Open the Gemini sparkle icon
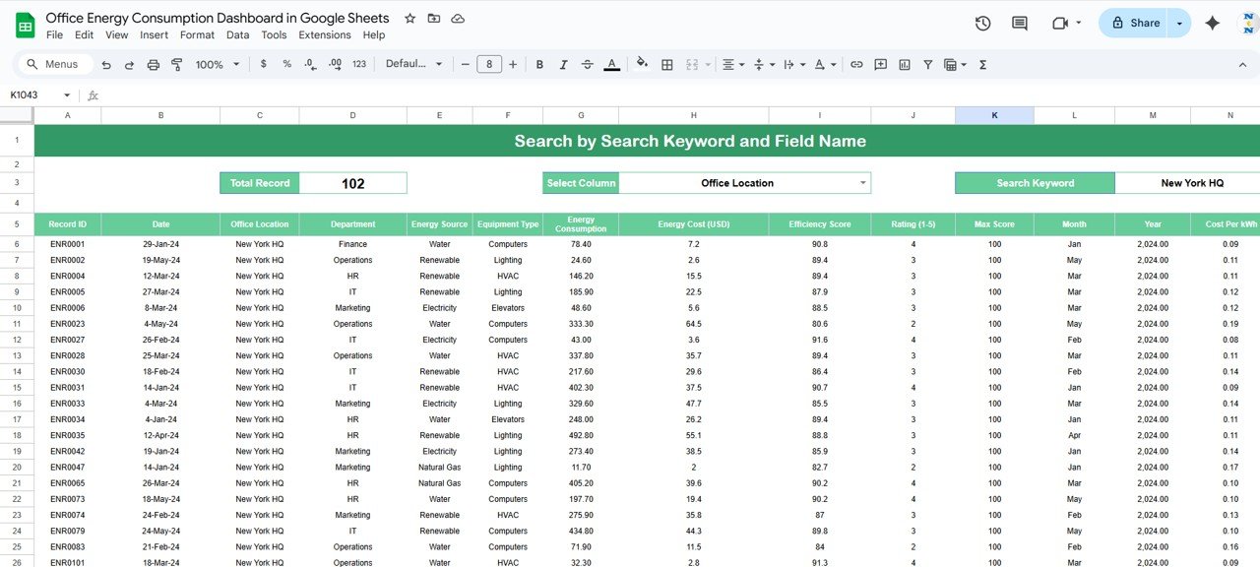 pyautogui.click(x=1212, y=24)
